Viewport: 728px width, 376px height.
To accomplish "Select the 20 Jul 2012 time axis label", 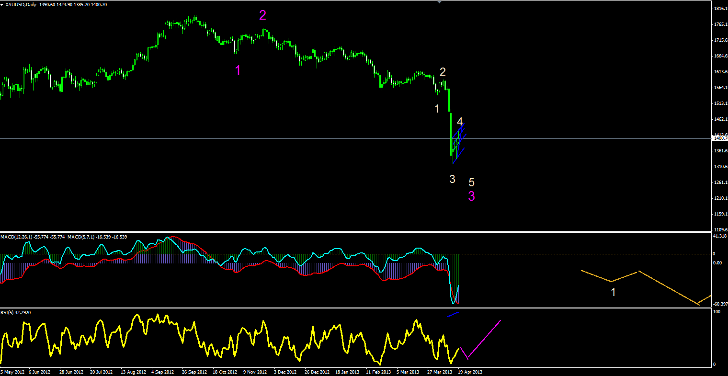I will tap(101, 372).
